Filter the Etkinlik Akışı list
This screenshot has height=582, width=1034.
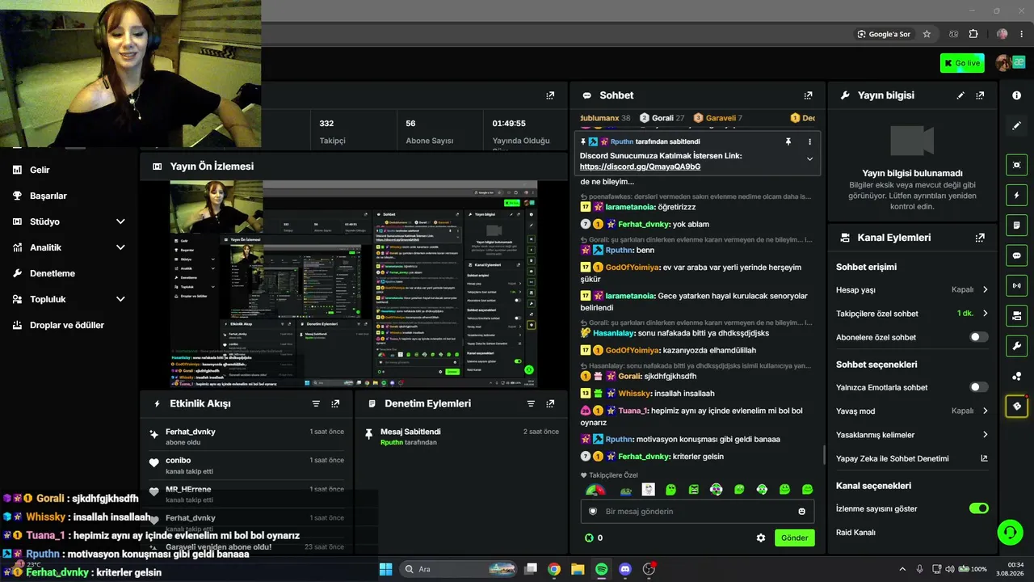point(316,403)
